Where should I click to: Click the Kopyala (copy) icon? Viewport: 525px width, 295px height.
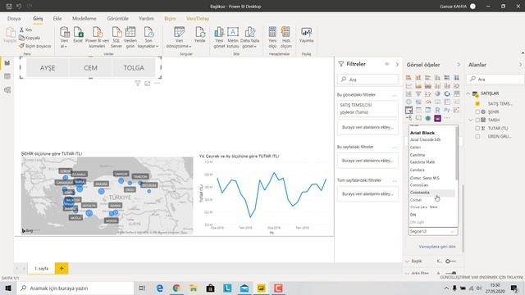coord(22,38)
